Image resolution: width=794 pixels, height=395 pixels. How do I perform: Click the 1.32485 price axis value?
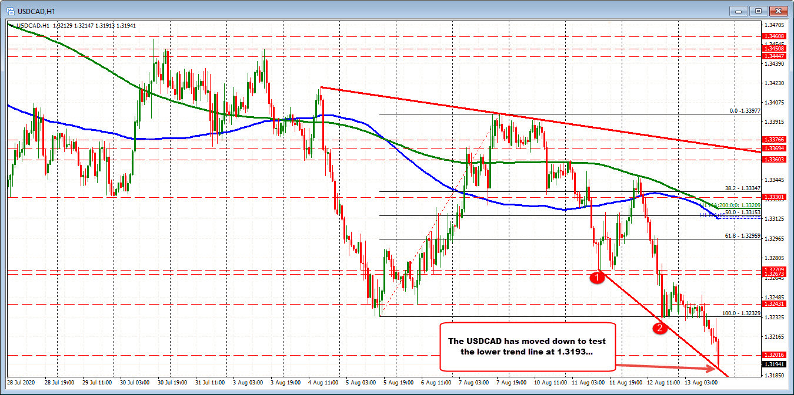[774, 297]
